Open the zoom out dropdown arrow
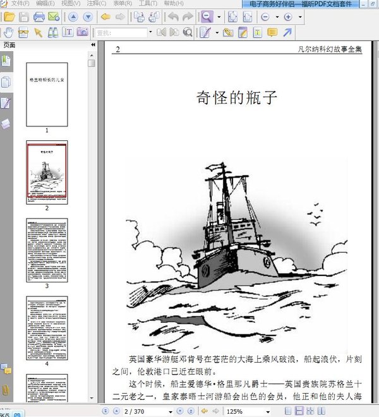The width and height of the screenshot is (379, 417). [277, 17]
